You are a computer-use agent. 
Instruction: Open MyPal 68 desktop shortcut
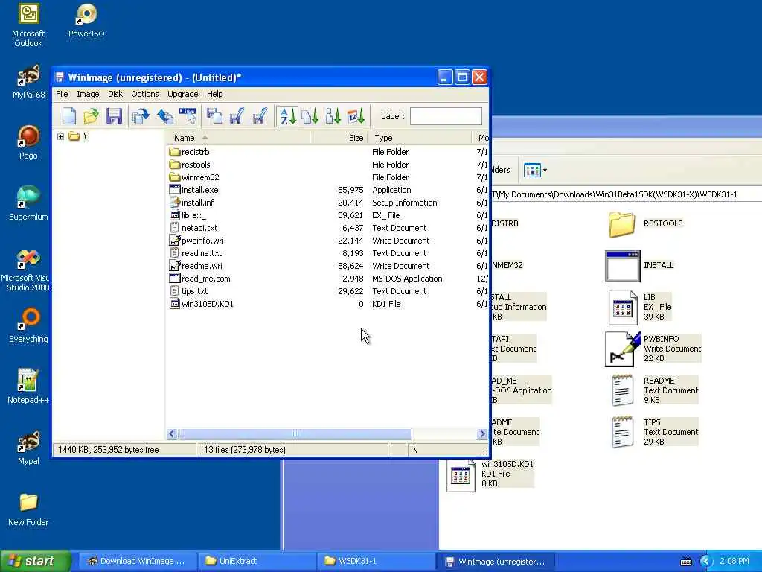coord(28,82)
